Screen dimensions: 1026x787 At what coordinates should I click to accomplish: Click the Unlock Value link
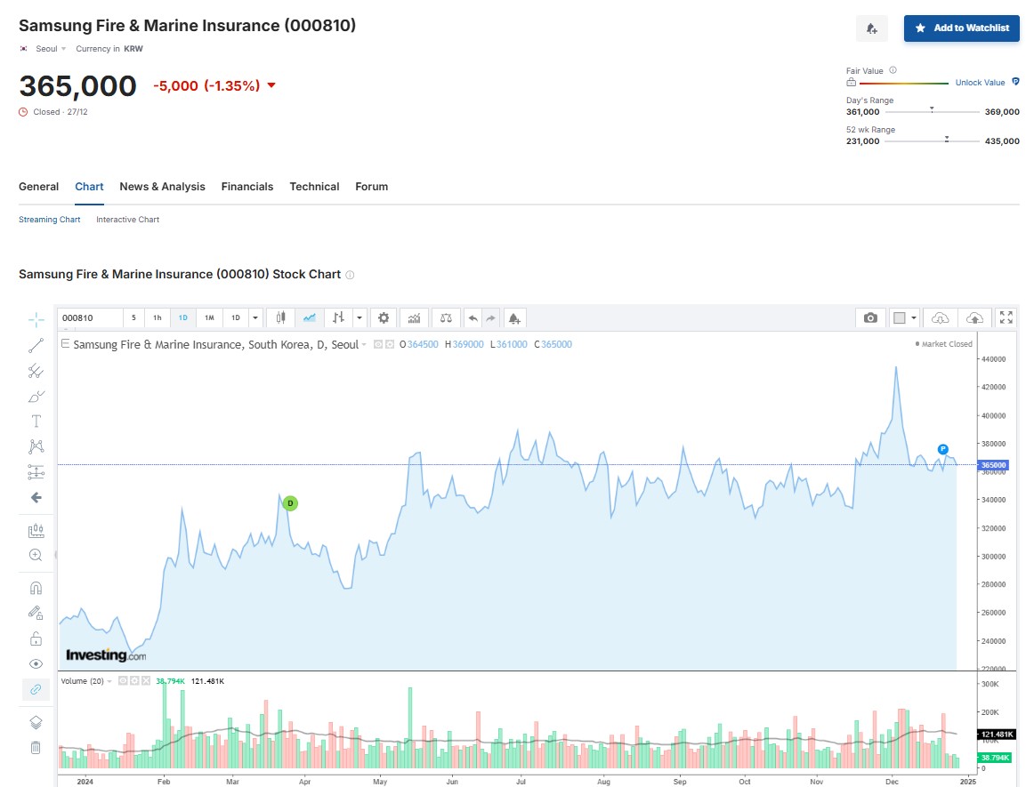[981, 83]
